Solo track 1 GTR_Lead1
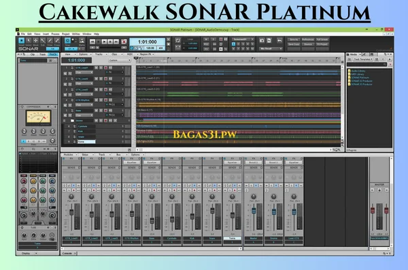This screenshot has width=408, height=270. click(101, 68)
